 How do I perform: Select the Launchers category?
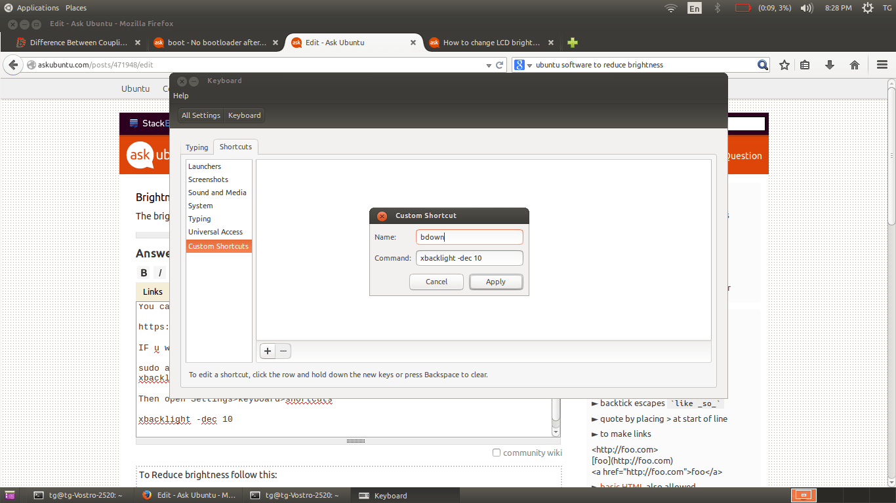point(218,166)
